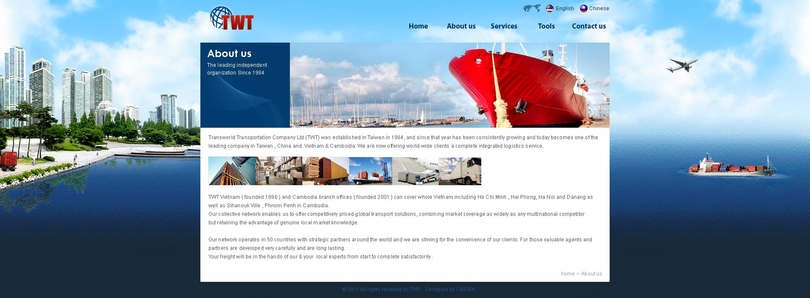Image resolution: width=810 pixels, height=298 pixels.
Task: Go to the Home menu item
Action: click(x=418, y=26)
